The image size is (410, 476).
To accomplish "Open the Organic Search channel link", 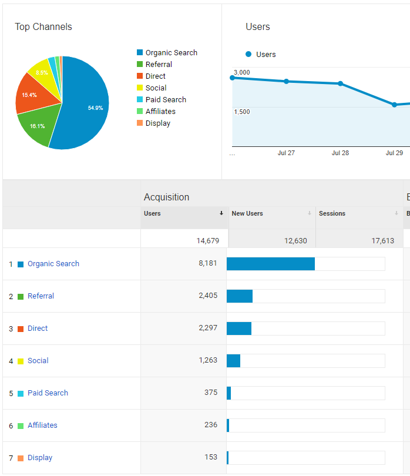I will pos(53,263).
